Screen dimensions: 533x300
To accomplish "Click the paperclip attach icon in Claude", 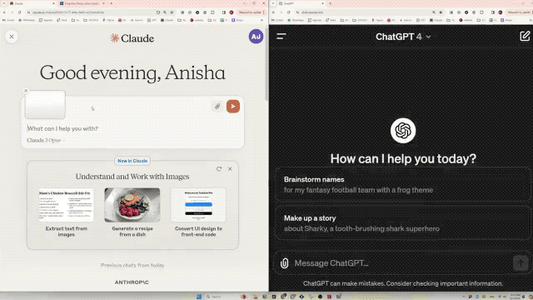I will pyautogui.click(x=217, y=107).
